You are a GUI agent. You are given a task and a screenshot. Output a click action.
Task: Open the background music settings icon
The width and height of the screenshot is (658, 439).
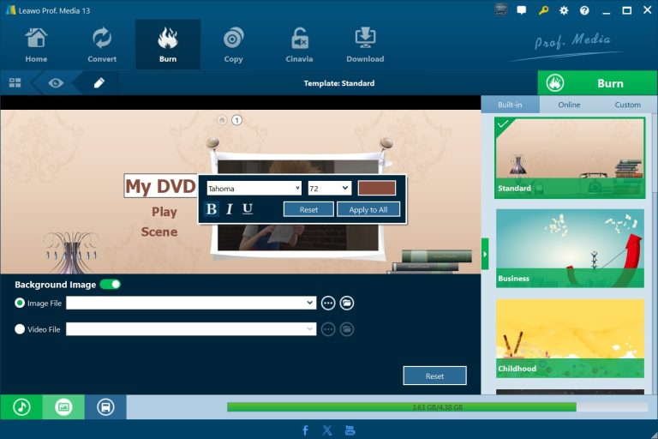tap(21, 407)
